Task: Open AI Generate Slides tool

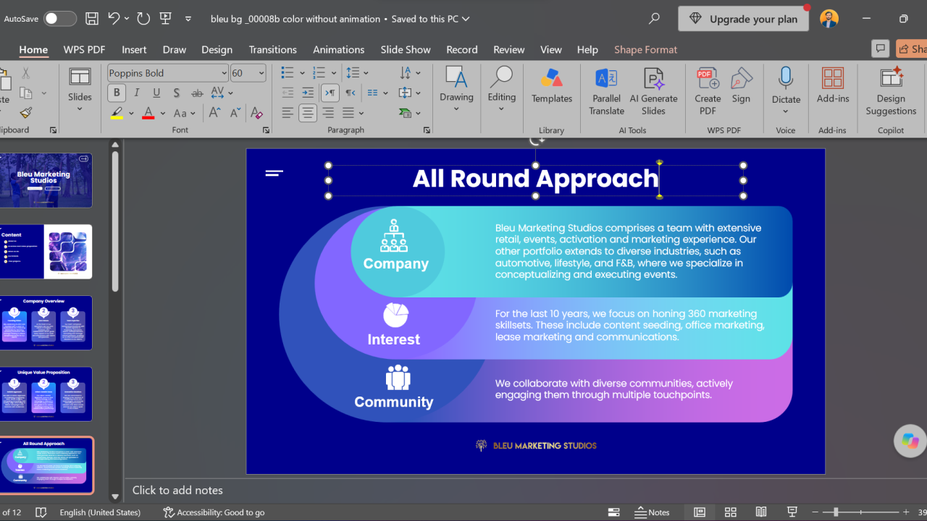Action: point(653,91)
